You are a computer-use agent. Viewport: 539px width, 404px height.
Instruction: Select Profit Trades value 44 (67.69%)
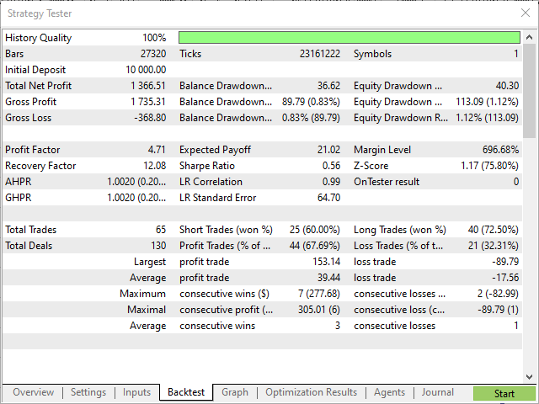click(314, 246)
